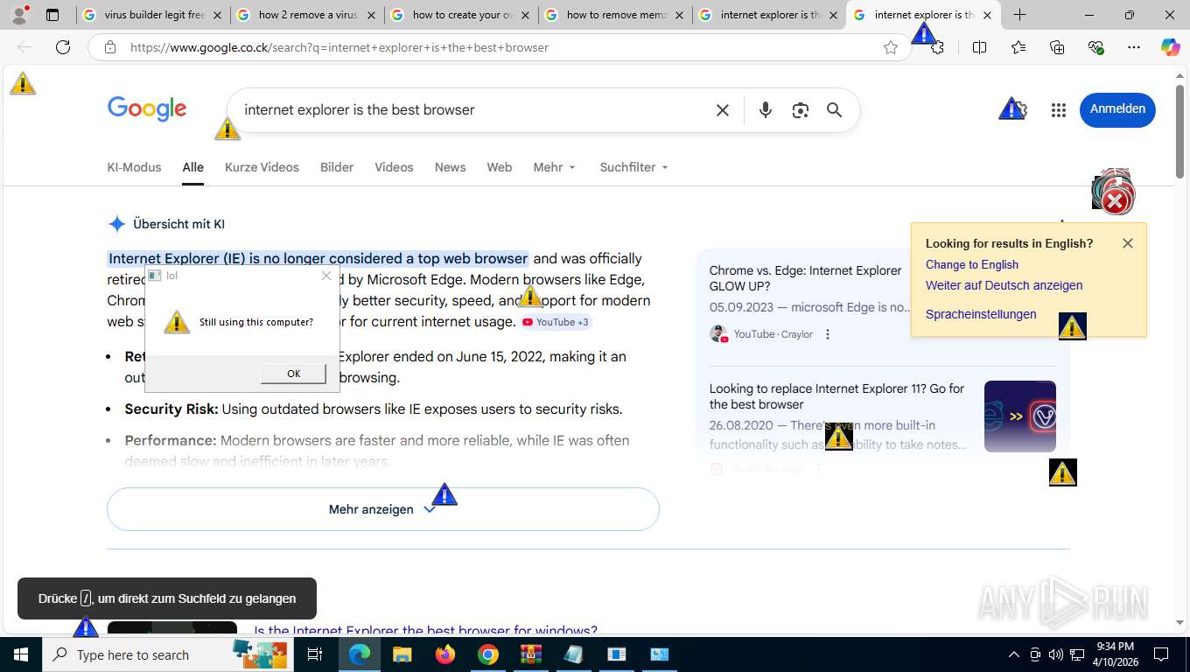Search by image with Google Lens icon
The image size is (1190, 672).
800,110
